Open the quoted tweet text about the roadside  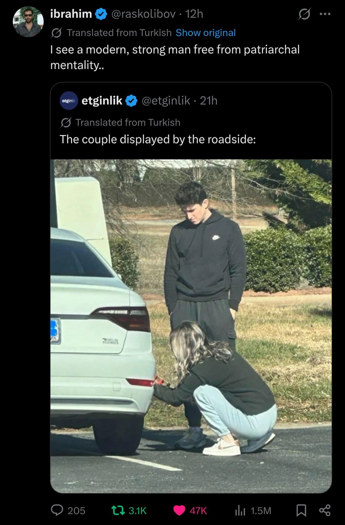pyautogui.click(x=158, y=139)
